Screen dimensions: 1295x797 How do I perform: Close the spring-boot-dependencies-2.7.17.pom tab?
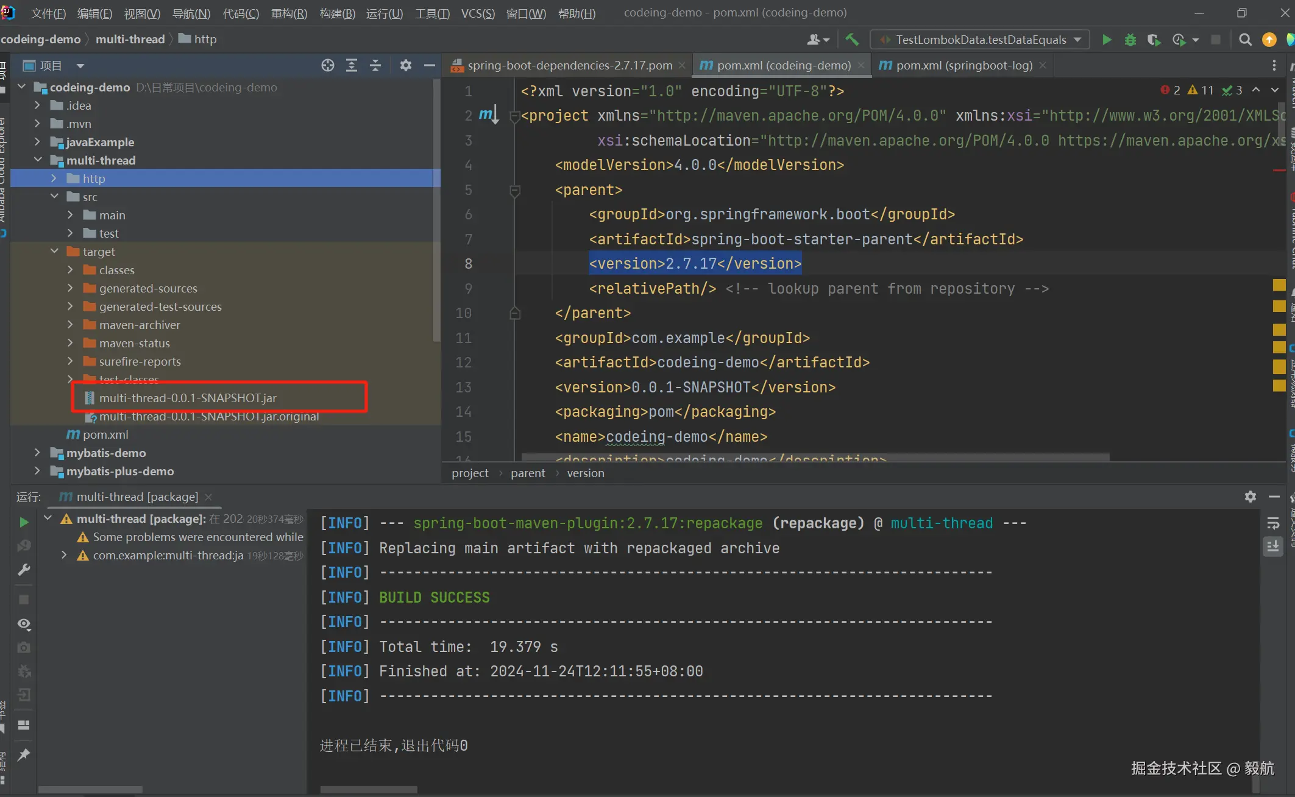[x=682, y=65]
